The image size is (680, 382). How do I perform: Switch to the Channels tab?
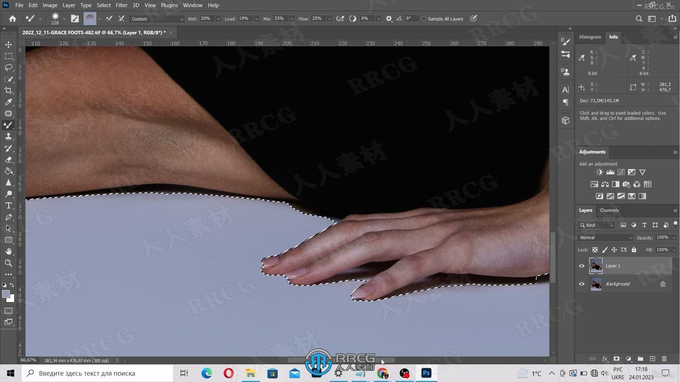click(x=610, y=210)
